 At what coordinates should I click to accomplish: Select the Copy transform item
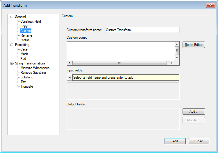tap(24, 26)
